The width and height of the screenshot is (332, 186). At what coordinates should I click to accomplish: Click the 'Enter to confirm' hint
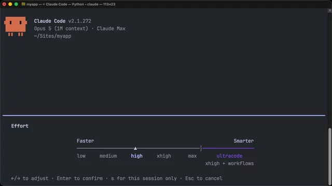click(79, 178)
